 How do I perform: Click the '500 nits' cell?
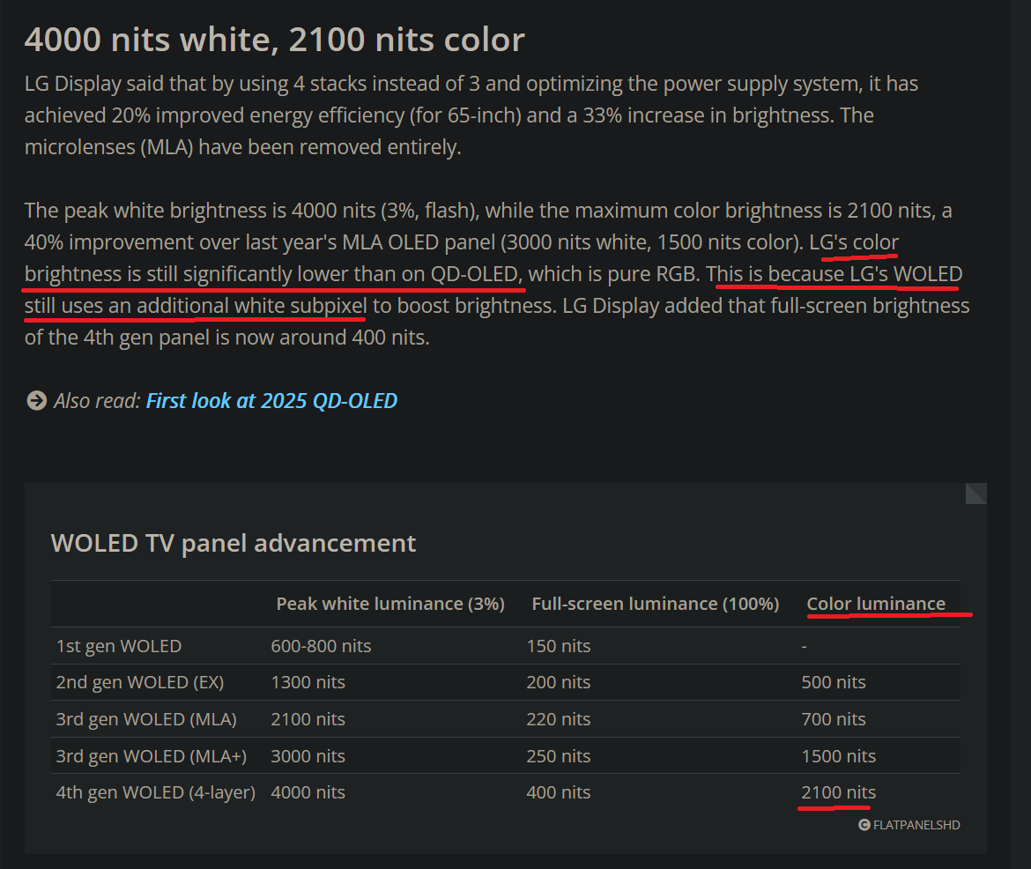[833, 682]
